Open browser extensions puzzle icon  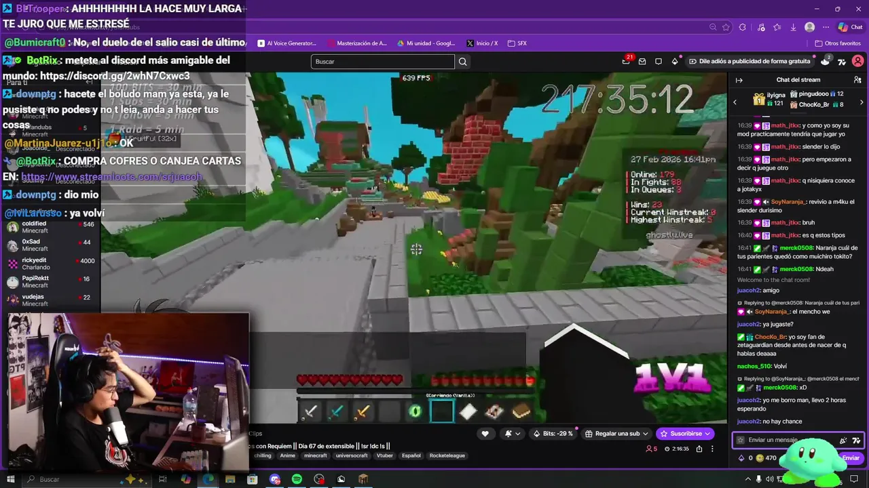click(742, 27)
